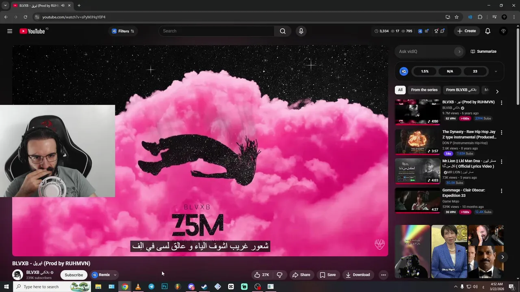Open options for first BLVXB recommended video

tap(501, 103)
